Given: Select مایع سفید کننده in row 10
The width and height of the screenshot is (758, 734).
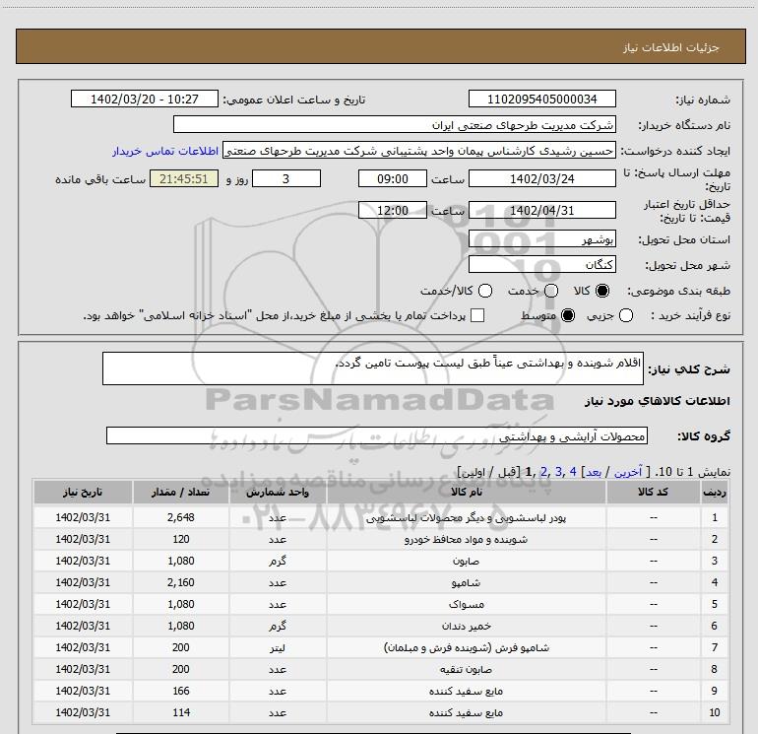Looking at the screenshot, I should point(466,712).
